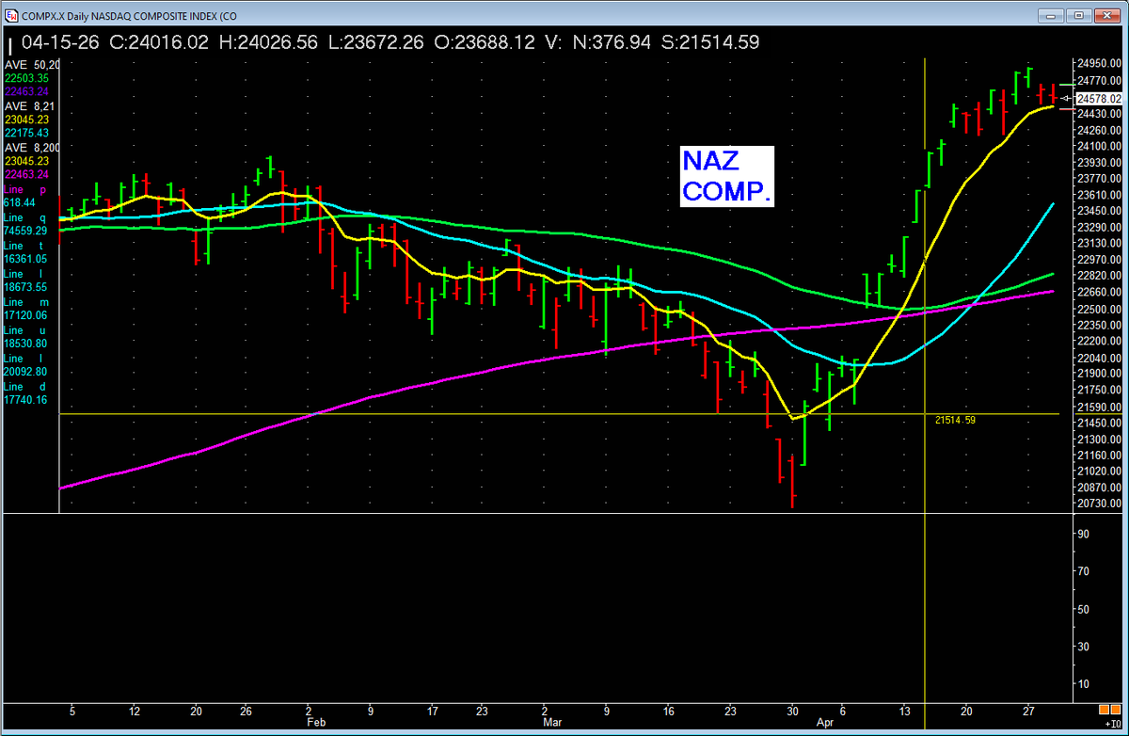Screen dimensions: 1129x736
Task: Click the value 20092.80 in the legend
Action: [26, 372]
